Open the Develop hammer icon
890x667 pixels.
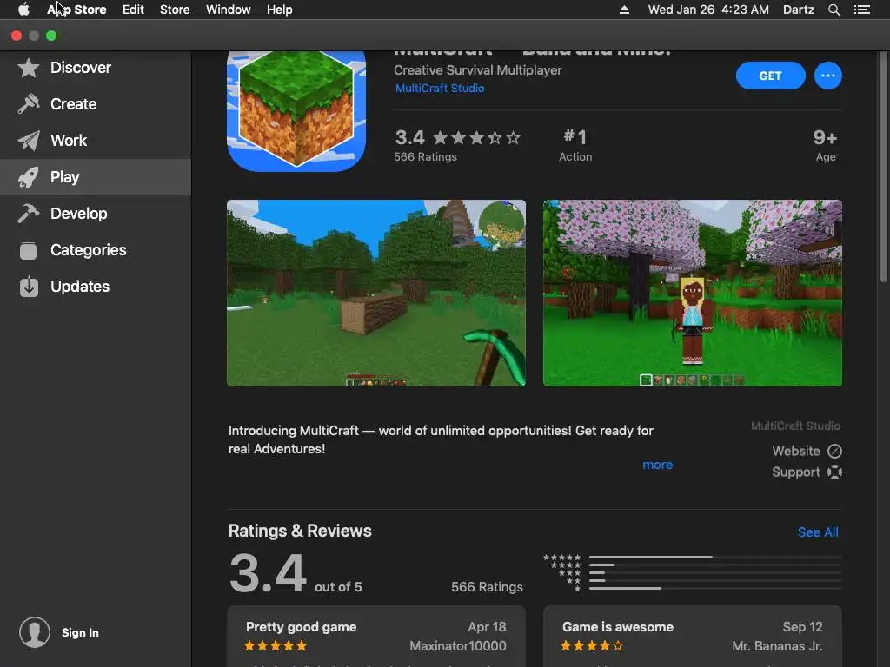click(29, 214)
